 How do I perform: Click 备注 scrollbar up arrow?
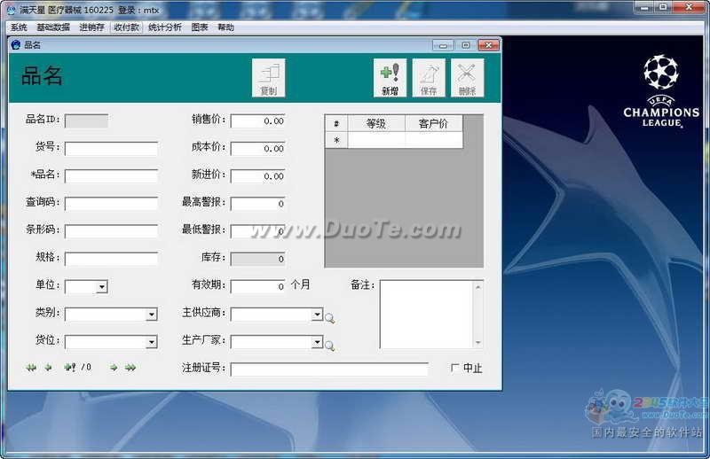tap(478, 287)
